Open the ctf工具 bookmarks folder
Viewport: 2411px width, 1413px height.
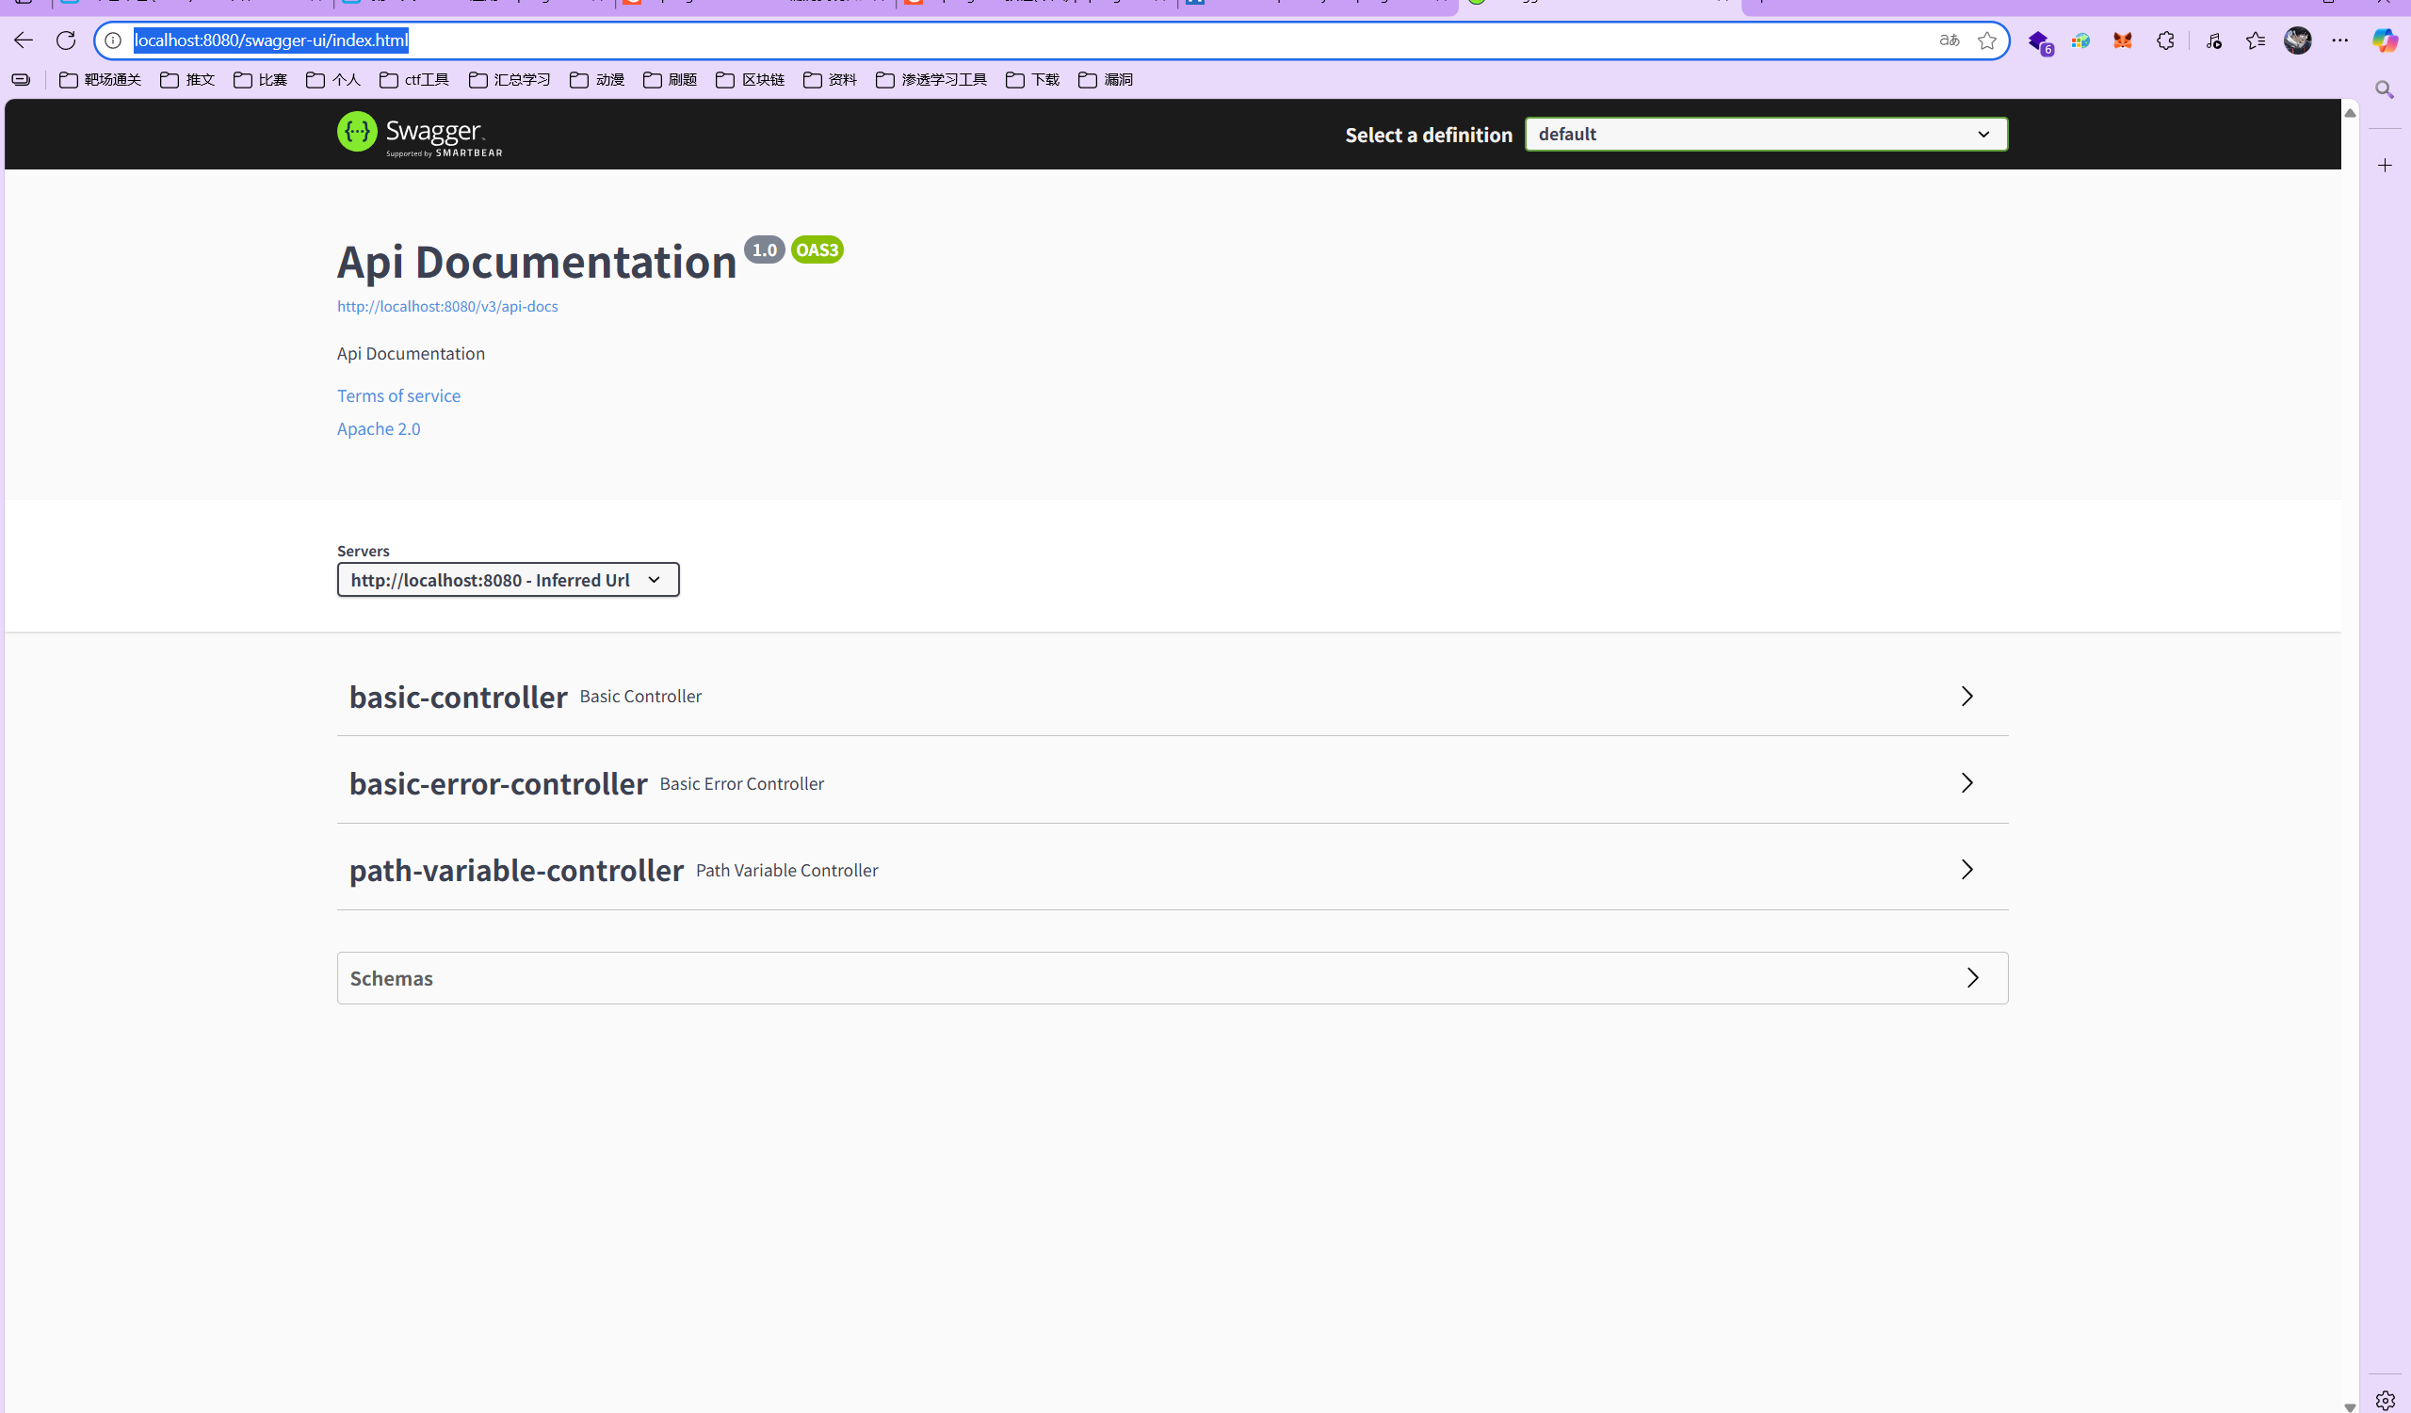click(414, 79)
